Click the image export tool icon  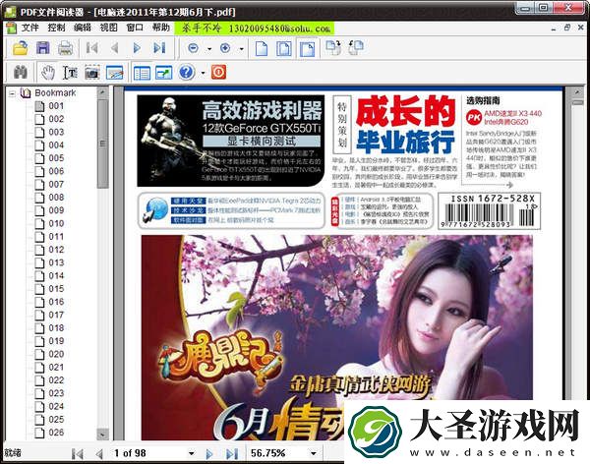[x=115, y=72]
